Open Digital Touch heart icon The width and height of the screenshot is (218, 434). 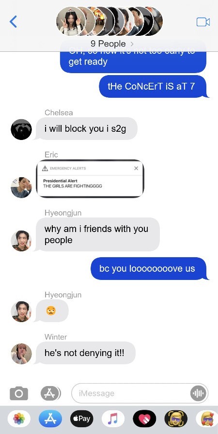[x=144, y=418]
